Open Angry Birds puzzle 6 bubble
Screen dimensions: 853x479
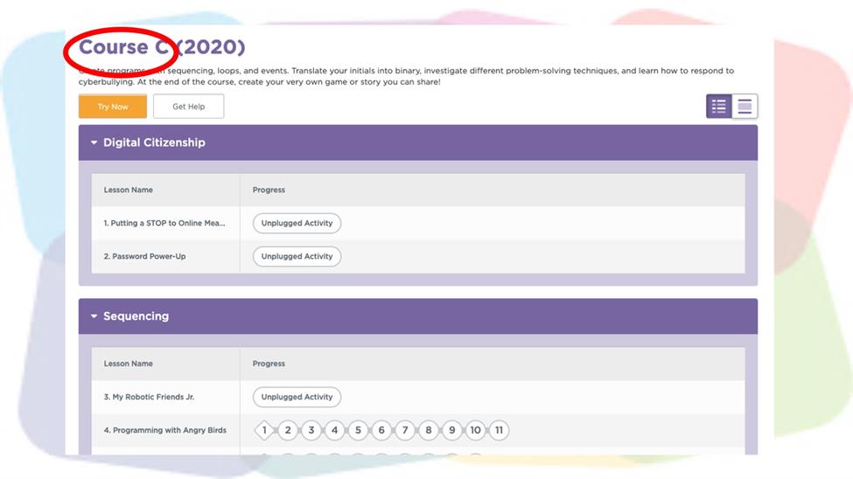point(381,430)
